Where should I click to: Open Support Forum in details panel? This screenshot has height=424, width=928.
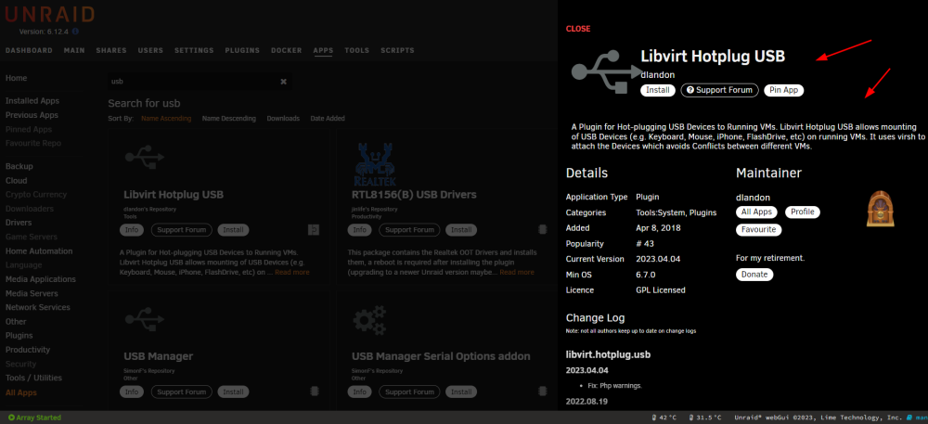(x=720, y=91)
